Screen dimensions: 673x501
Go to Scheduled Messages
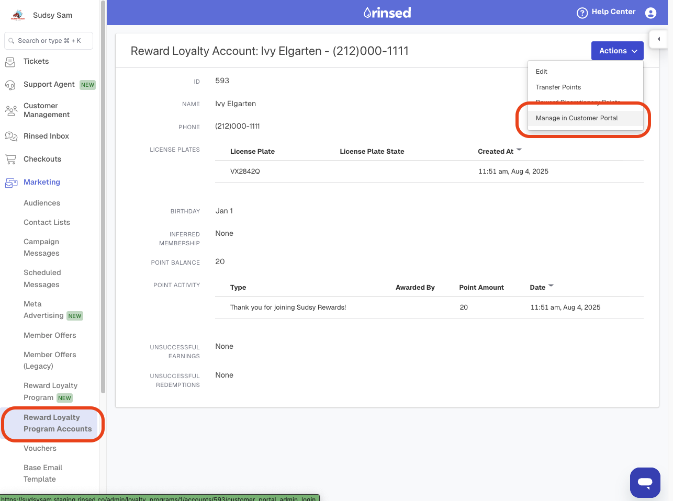tap(42, 279)
